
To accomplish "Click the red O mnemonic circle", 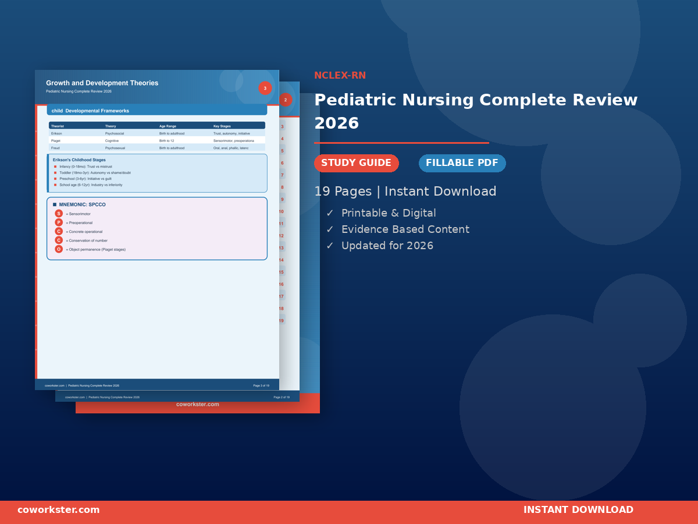I will click(59, 249).
